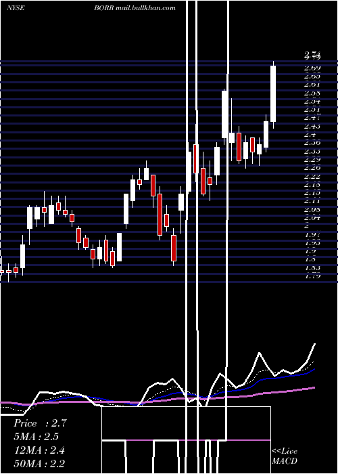The width and height of the screenshot is (338, 474).
Task: Select the 1.83 price axis label
Action: [312, 267]
